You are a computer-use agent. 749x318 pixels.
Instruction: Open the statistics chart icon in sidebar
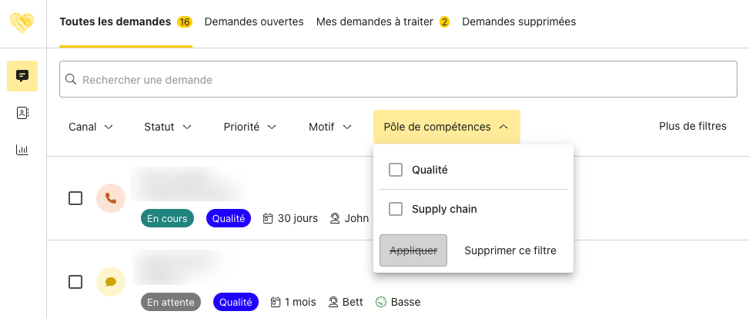[22, 150]
